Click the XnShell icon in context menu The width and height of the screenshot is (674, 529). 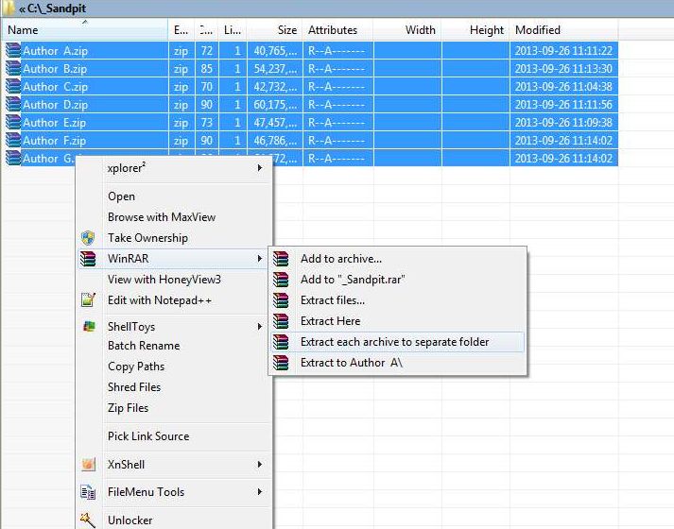[89, 465]
